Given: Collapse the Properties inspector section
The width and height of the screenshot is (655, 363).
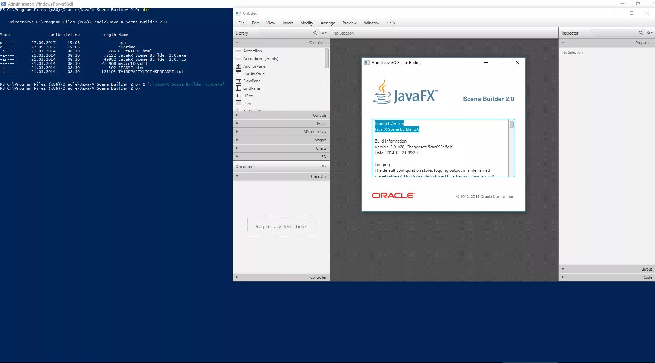Looking at the screenshot, I should (x=563, y=42).
